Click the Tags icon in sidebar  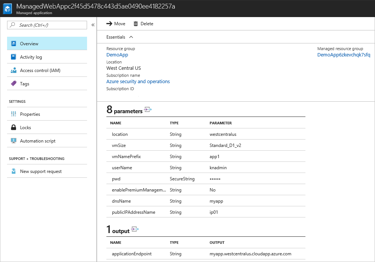pos(14,84)
